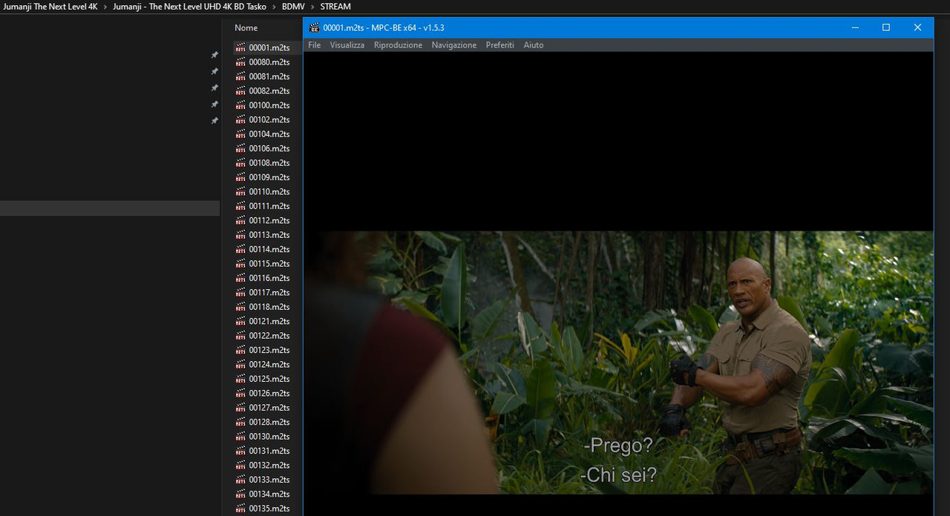Select the STREAM breadcrumb folder
This screenshot has height=516, width=950.
click(335, 7)
